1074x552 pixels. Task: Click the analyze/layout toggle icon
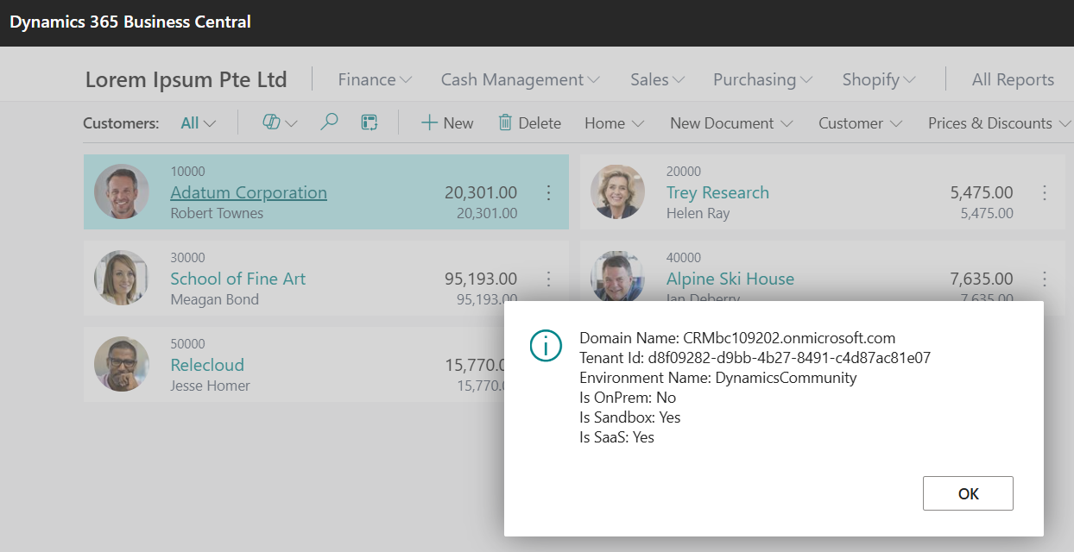370,122
